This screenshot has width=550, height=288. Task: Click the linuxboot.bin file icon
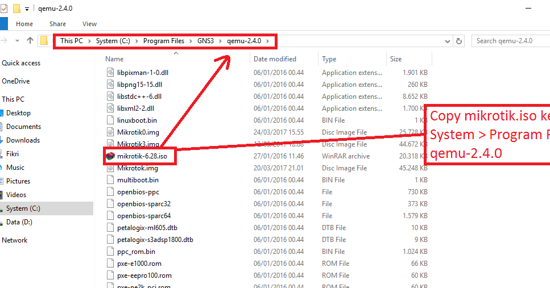(110, 120)
